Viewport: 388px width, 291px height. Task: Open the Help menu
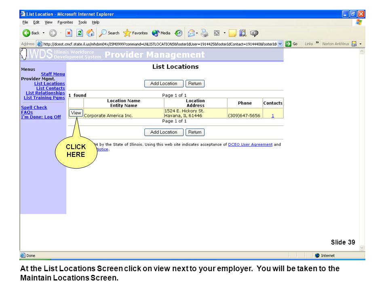pyautogui.click(x=95, y=22)
